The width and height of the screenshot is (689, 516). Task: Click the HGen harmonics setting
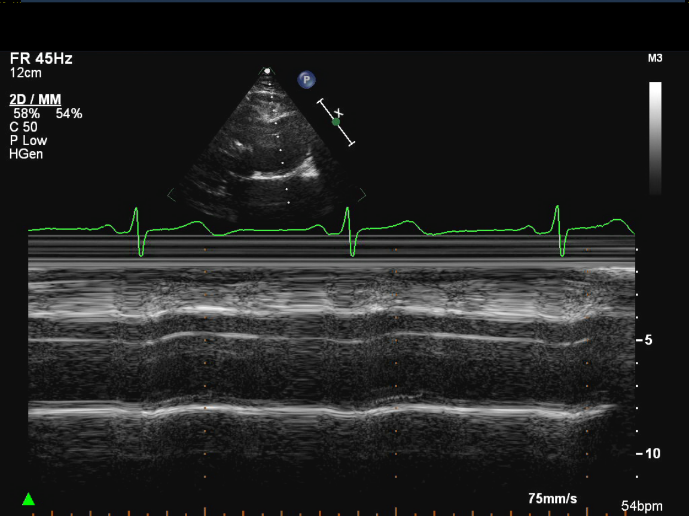(26, 155)
